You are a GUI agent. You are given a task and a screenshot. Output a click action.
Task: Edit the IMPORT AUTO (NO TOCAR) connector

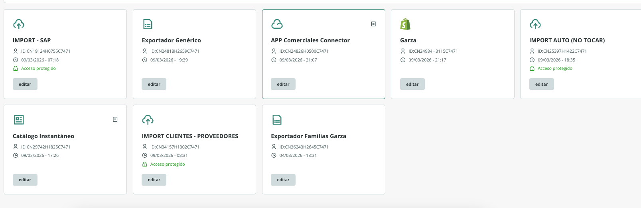pyautogui.click(x=542, y=84)
